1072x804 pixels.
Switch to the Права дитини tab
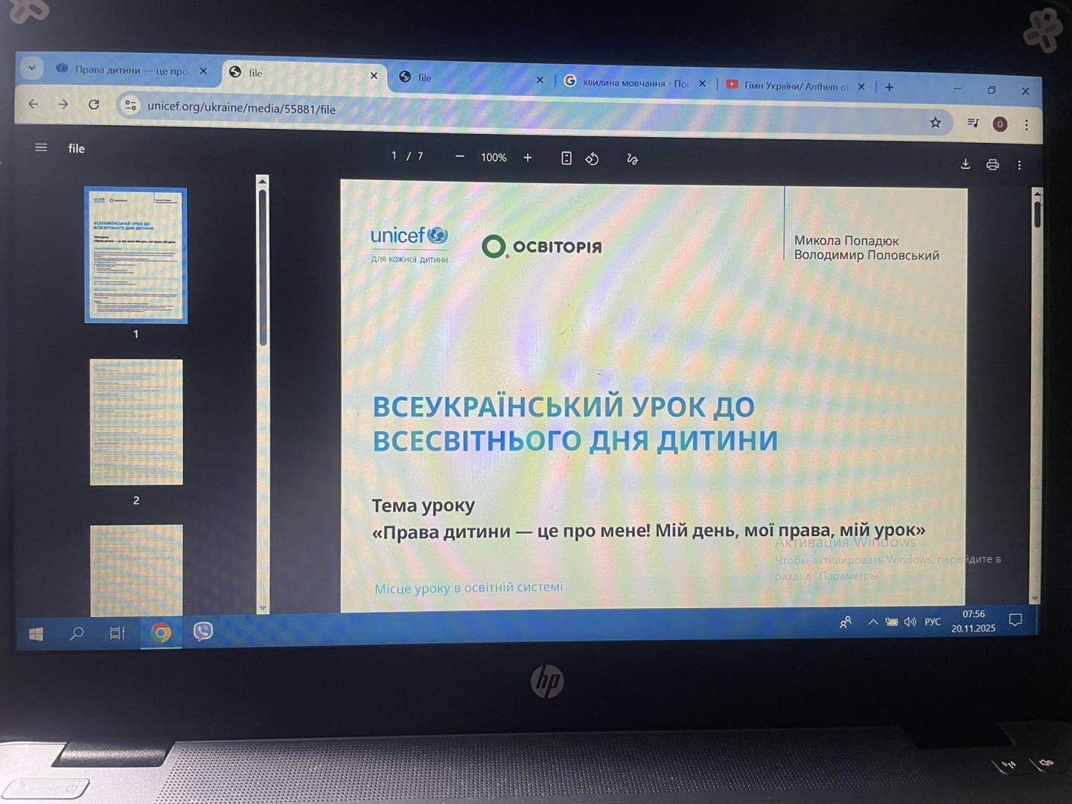pyautogui.click(x=131, y=70)
